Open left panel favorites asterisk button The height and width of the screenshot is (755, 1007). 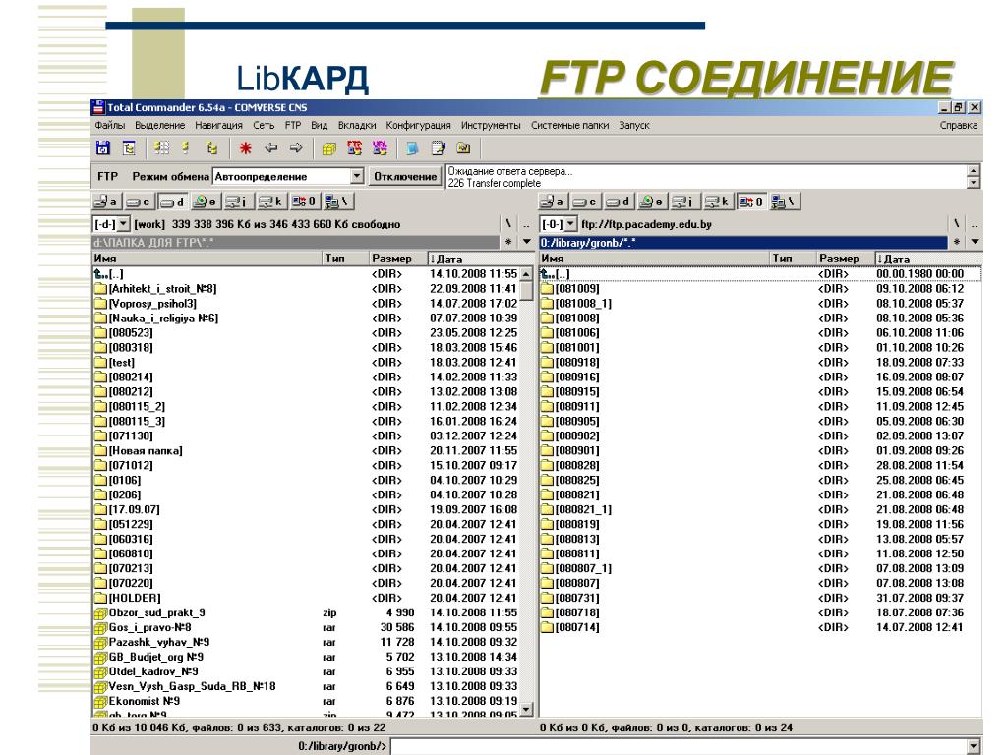point(508,242)
